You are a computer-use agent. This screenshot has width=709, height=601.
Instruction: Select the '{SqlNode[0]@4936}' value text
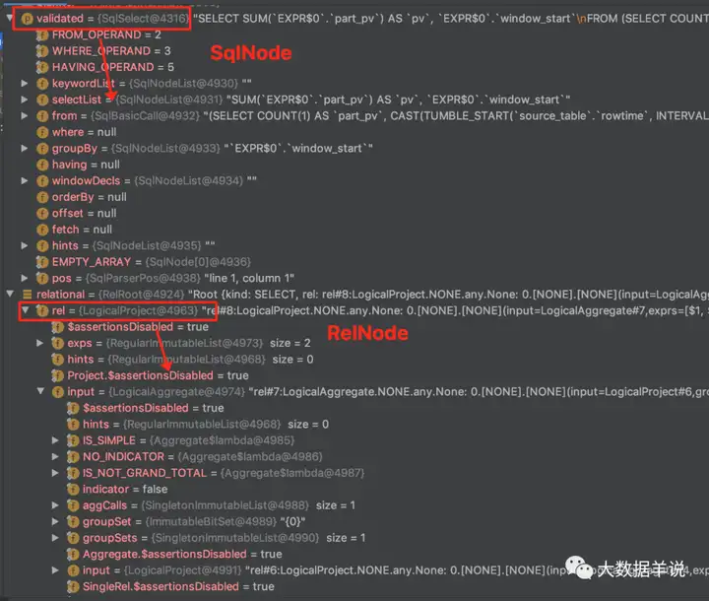pyautogui.click(x=198, y=262)
